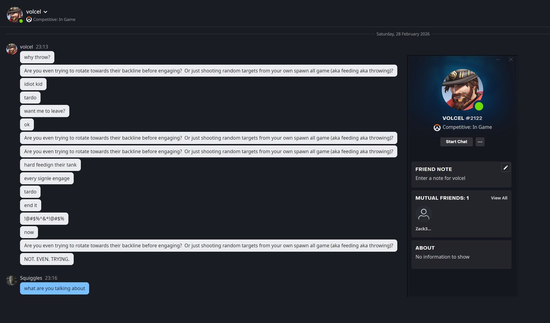The image size is (550, 323).
Task: Click the Overwatch icon under VOLCEL #2122
Action: coord(437,127)
